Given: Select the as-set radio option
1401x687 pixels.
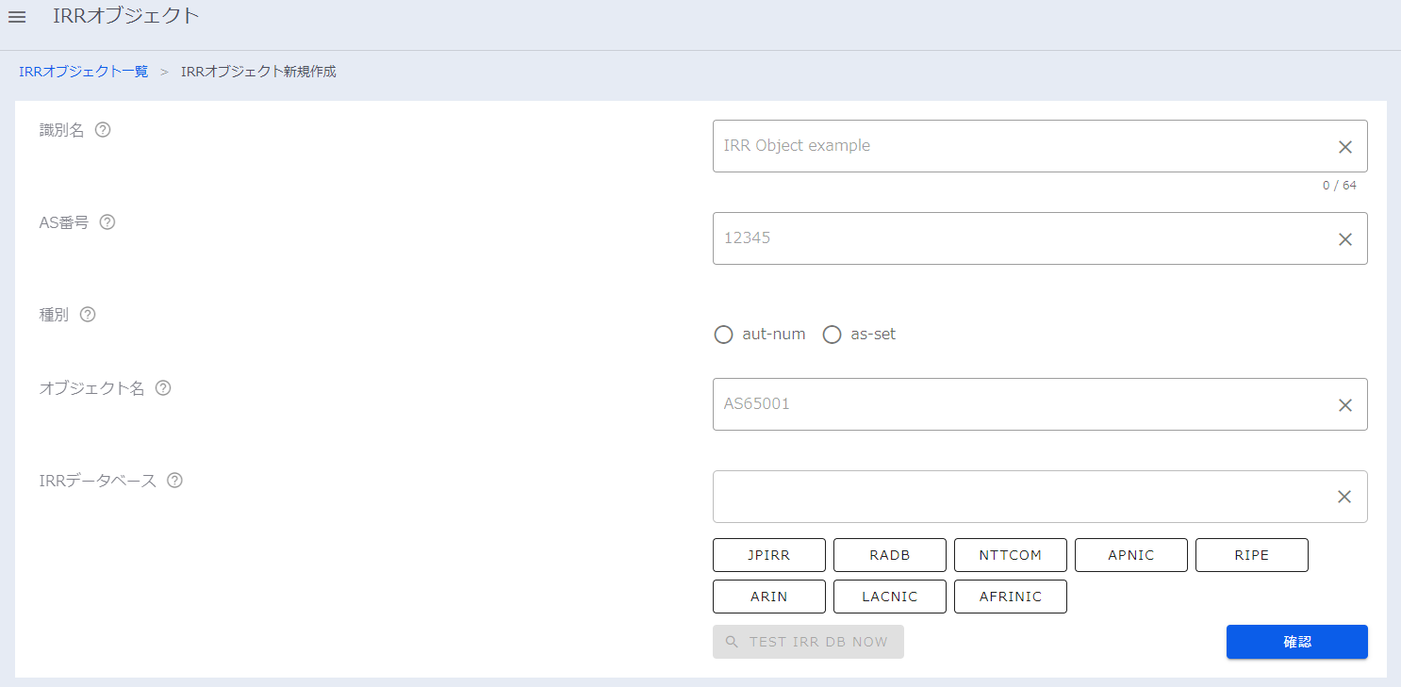Looking at the screenshot, I should tap(832, 335).
